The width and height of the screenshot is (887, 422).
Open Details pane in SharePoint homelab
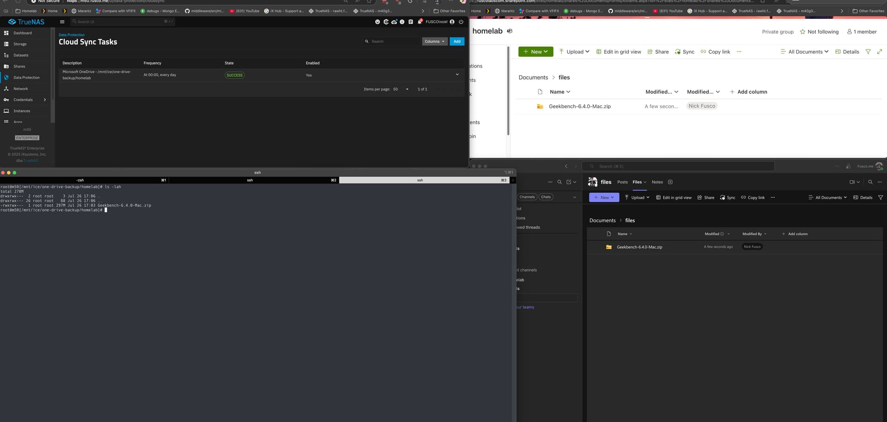pos(847,52)
